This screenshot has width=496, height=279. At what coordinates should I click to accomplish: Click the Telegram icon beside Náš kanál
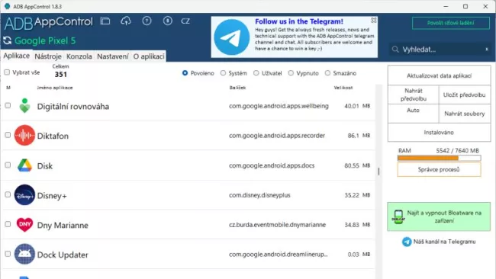coord(407,242)
